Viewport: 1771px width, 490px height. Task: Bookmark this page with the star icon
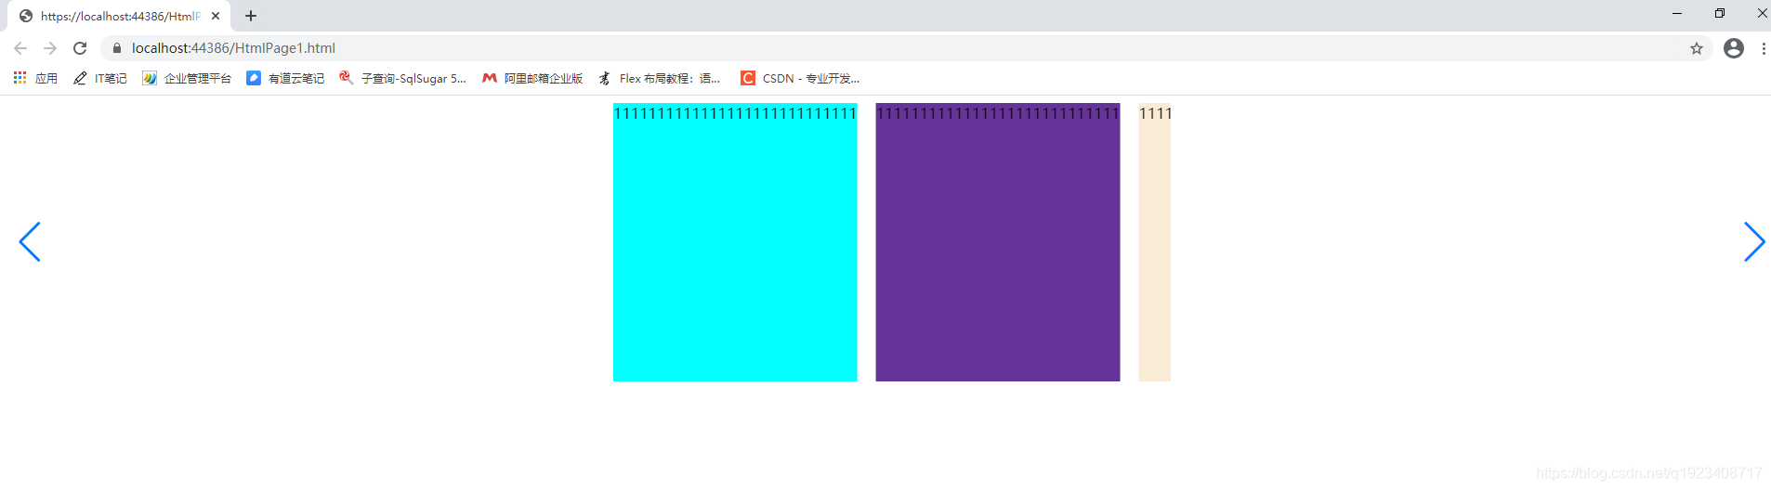pyautogui.click(x=1697, y=48)
